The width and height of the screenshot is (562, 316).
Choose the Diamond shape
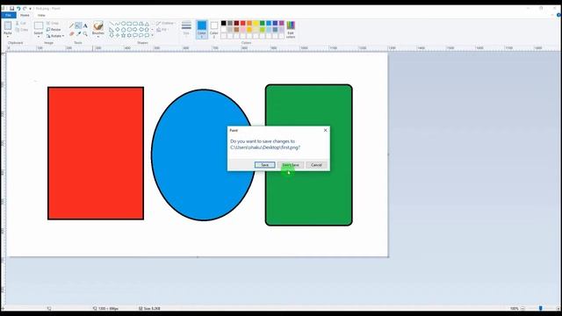118,29
